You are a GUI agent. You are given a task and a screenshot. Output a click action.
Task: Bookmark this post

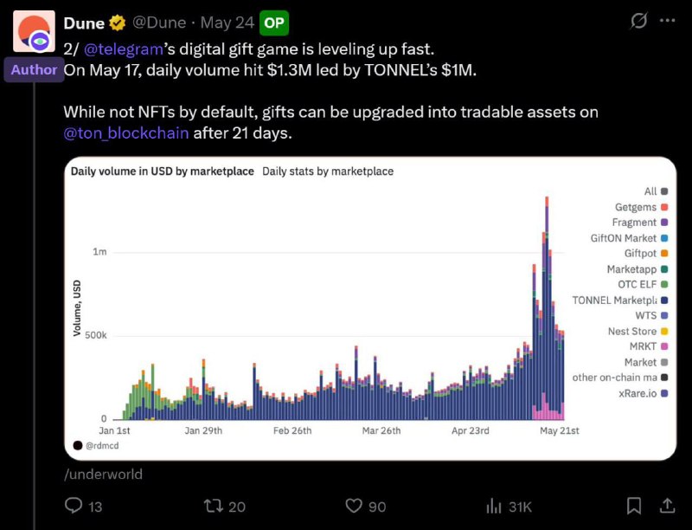point(634,506)
